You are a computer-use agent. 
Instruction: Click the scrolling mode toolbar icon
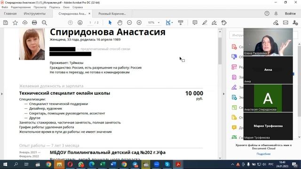click(x=181, y=23)
